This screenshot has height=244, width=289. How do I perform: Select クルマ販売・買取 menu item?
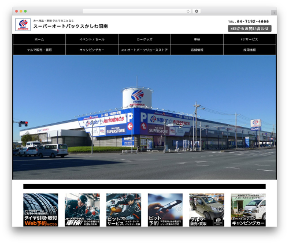[39, 50]
